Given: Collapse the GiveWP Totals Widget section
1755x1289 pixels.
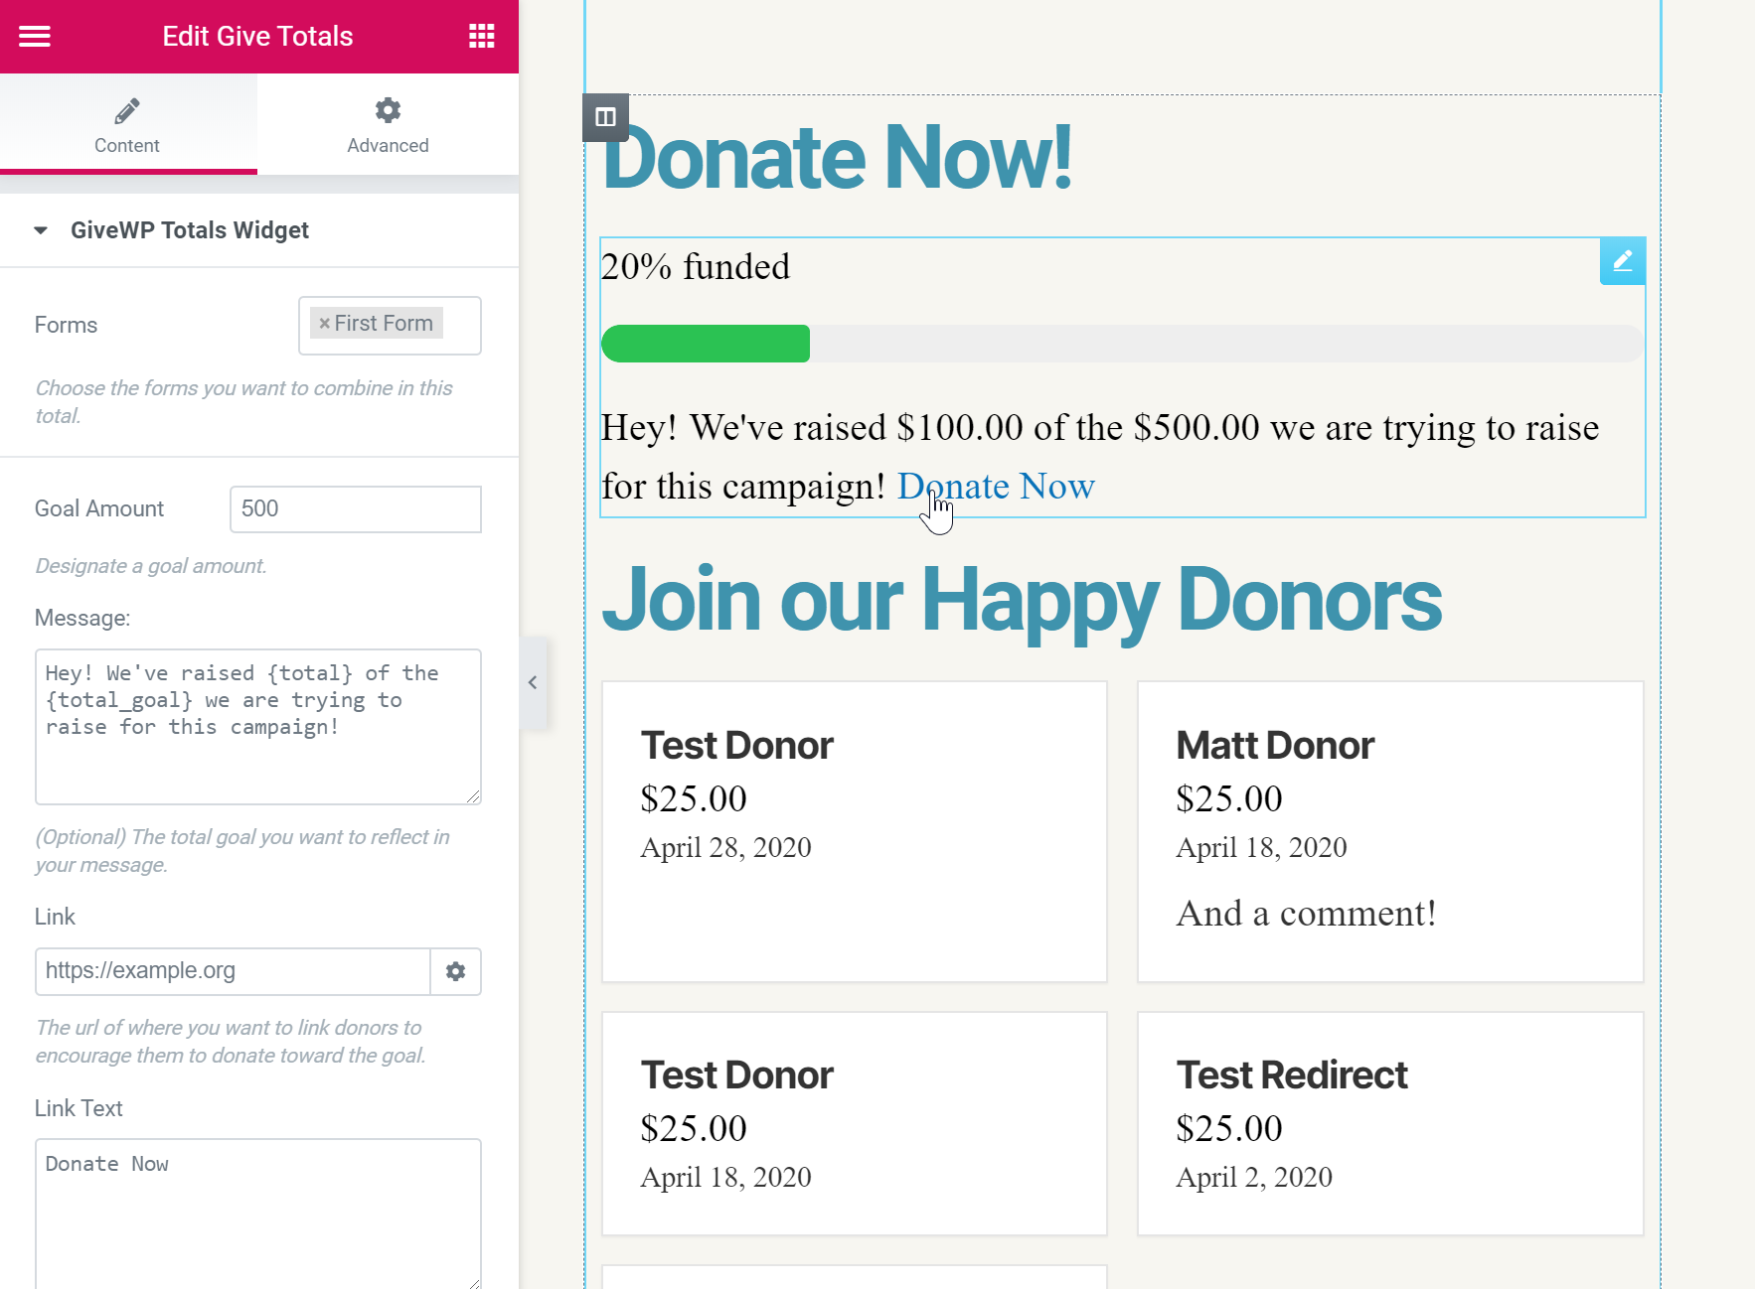Looking at the screenshot, I should pos(41,230).
